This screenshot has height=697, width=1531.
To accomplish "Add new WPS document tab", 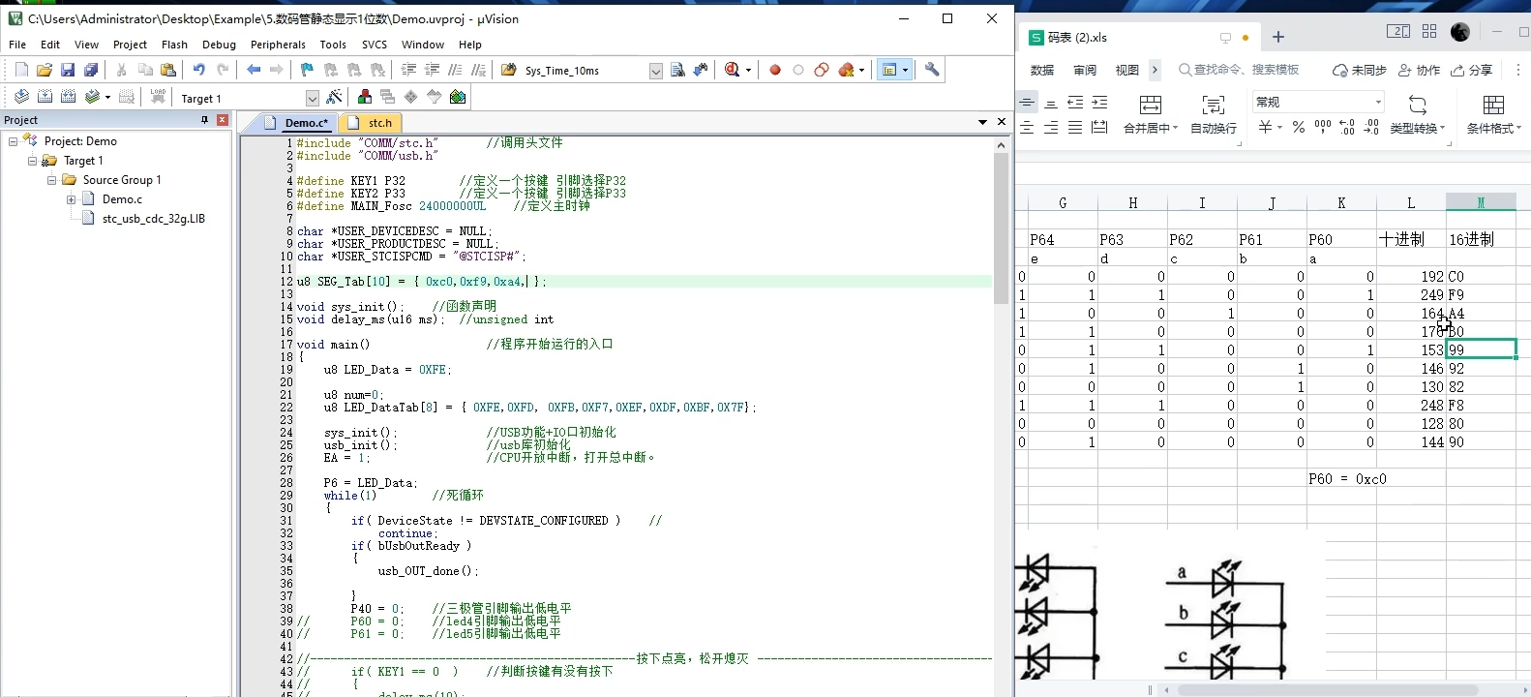I will pyautogui.click(x=1277, y=37).
